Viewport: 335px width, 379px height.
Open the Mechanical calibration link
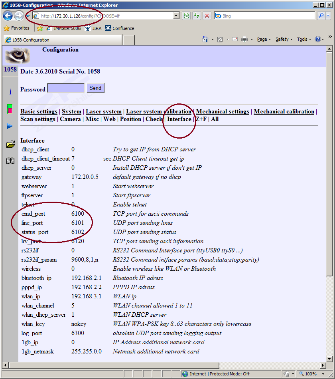coord(284,111)
